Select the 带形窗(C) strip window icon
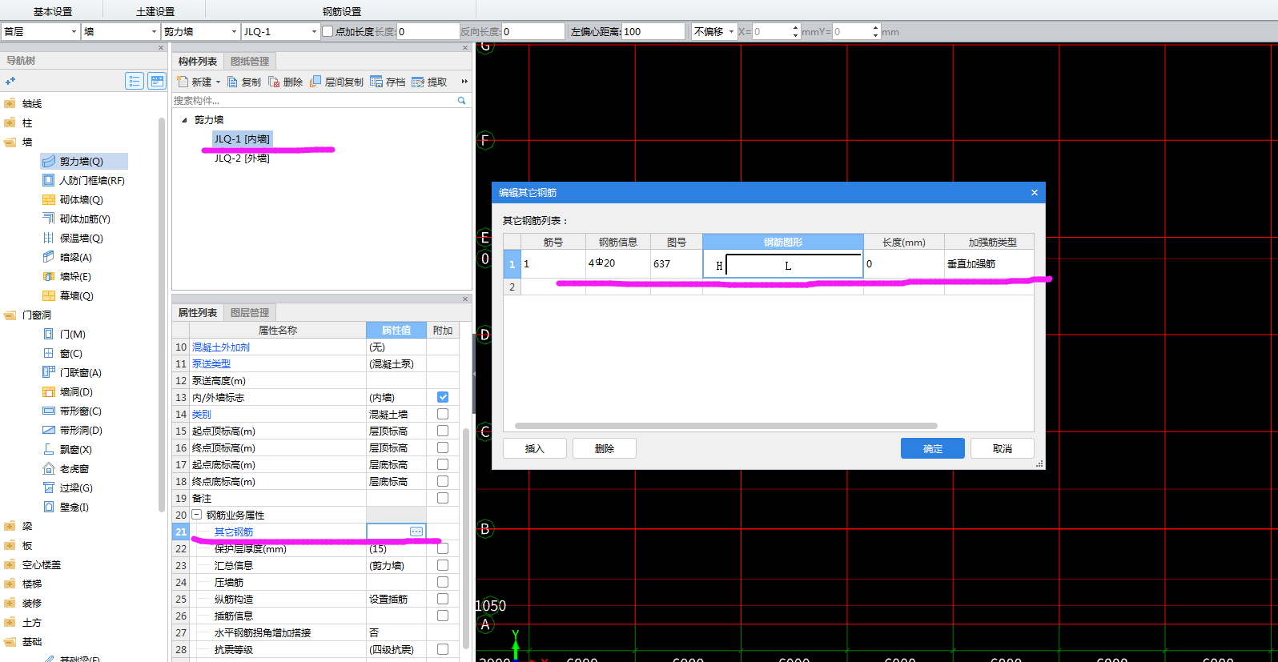Screen dimensions: 1278x662 click(49, 411)
